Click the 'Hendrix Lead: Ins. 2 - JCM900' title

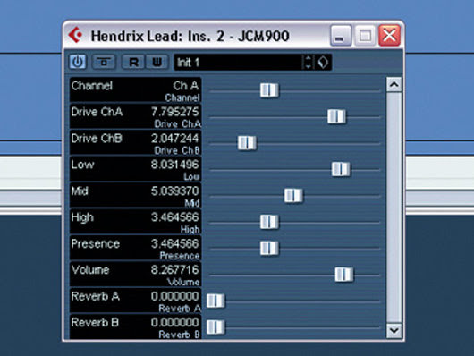[190, 36]
